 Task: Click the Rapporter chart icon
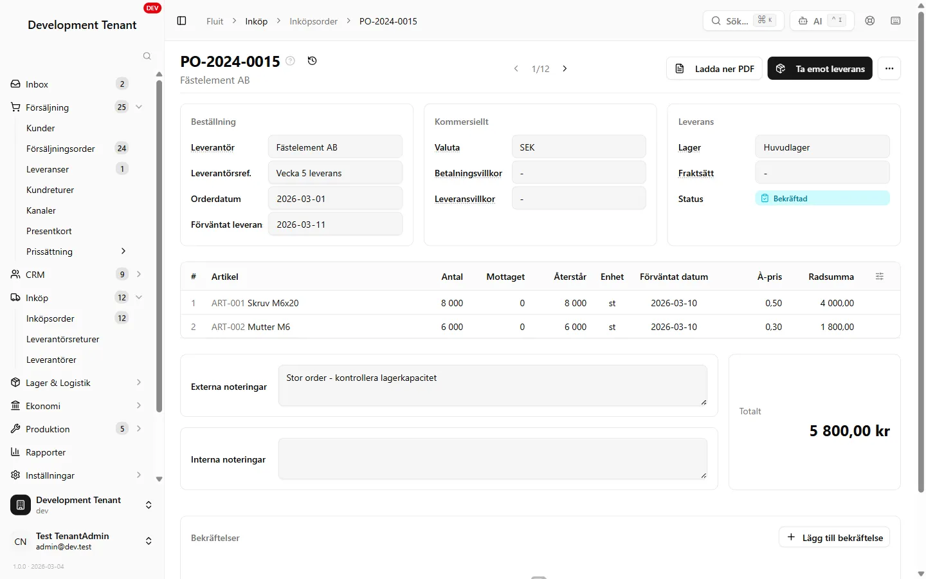15,452
